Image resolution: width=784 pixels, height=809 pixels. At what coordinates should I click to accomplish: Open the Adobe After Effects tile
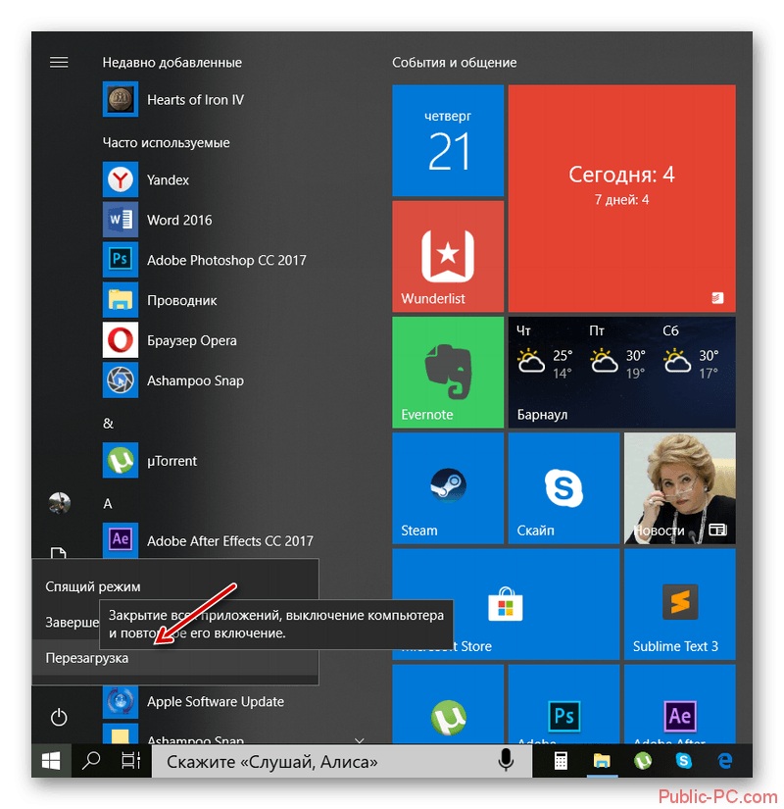(680, 704)
